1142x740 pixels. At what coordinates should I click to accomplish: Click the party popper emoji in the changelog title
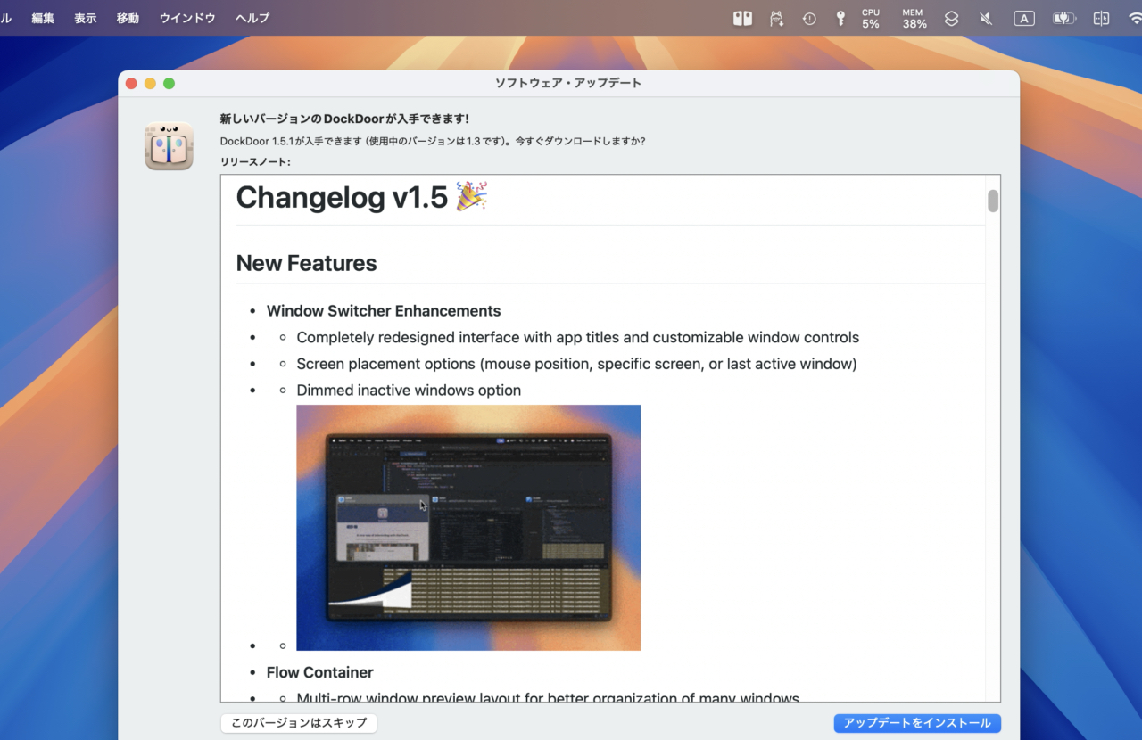point(471,196)
